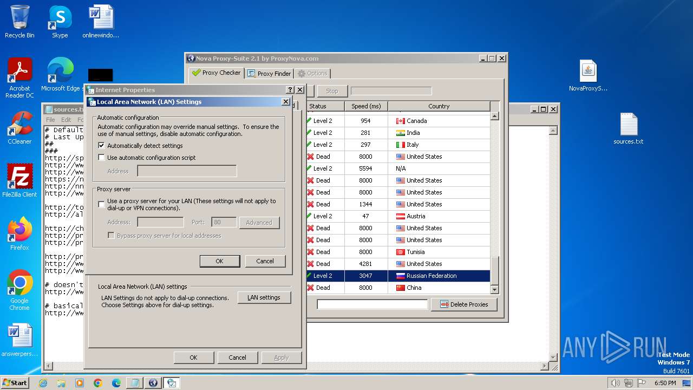This screenshot has height=390, width=693.
Task: Open the answerpers... Word document icon
Action: [19, 340]
